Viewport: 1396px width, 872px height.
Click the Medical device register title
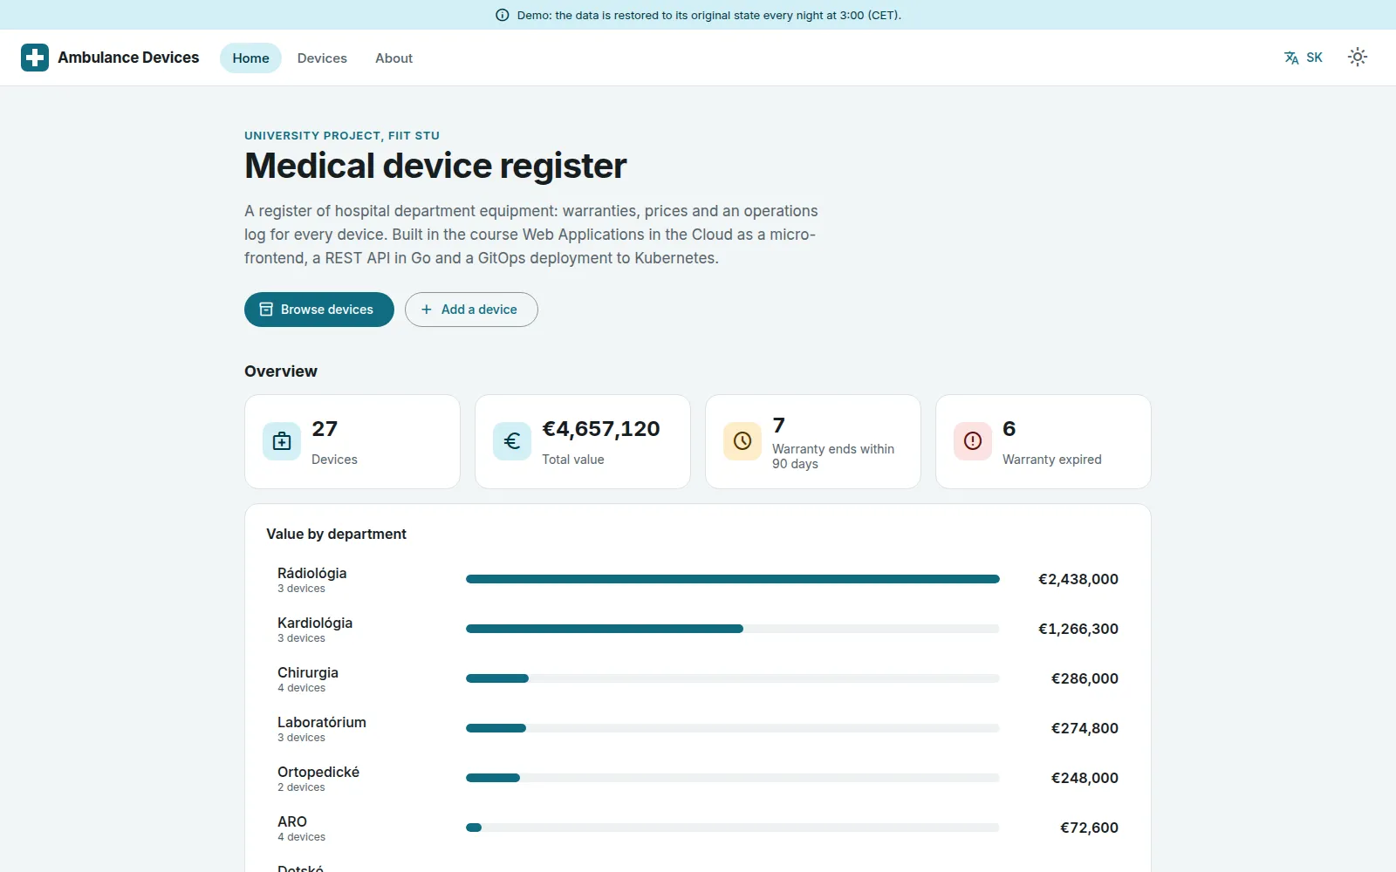coord(435,166)
